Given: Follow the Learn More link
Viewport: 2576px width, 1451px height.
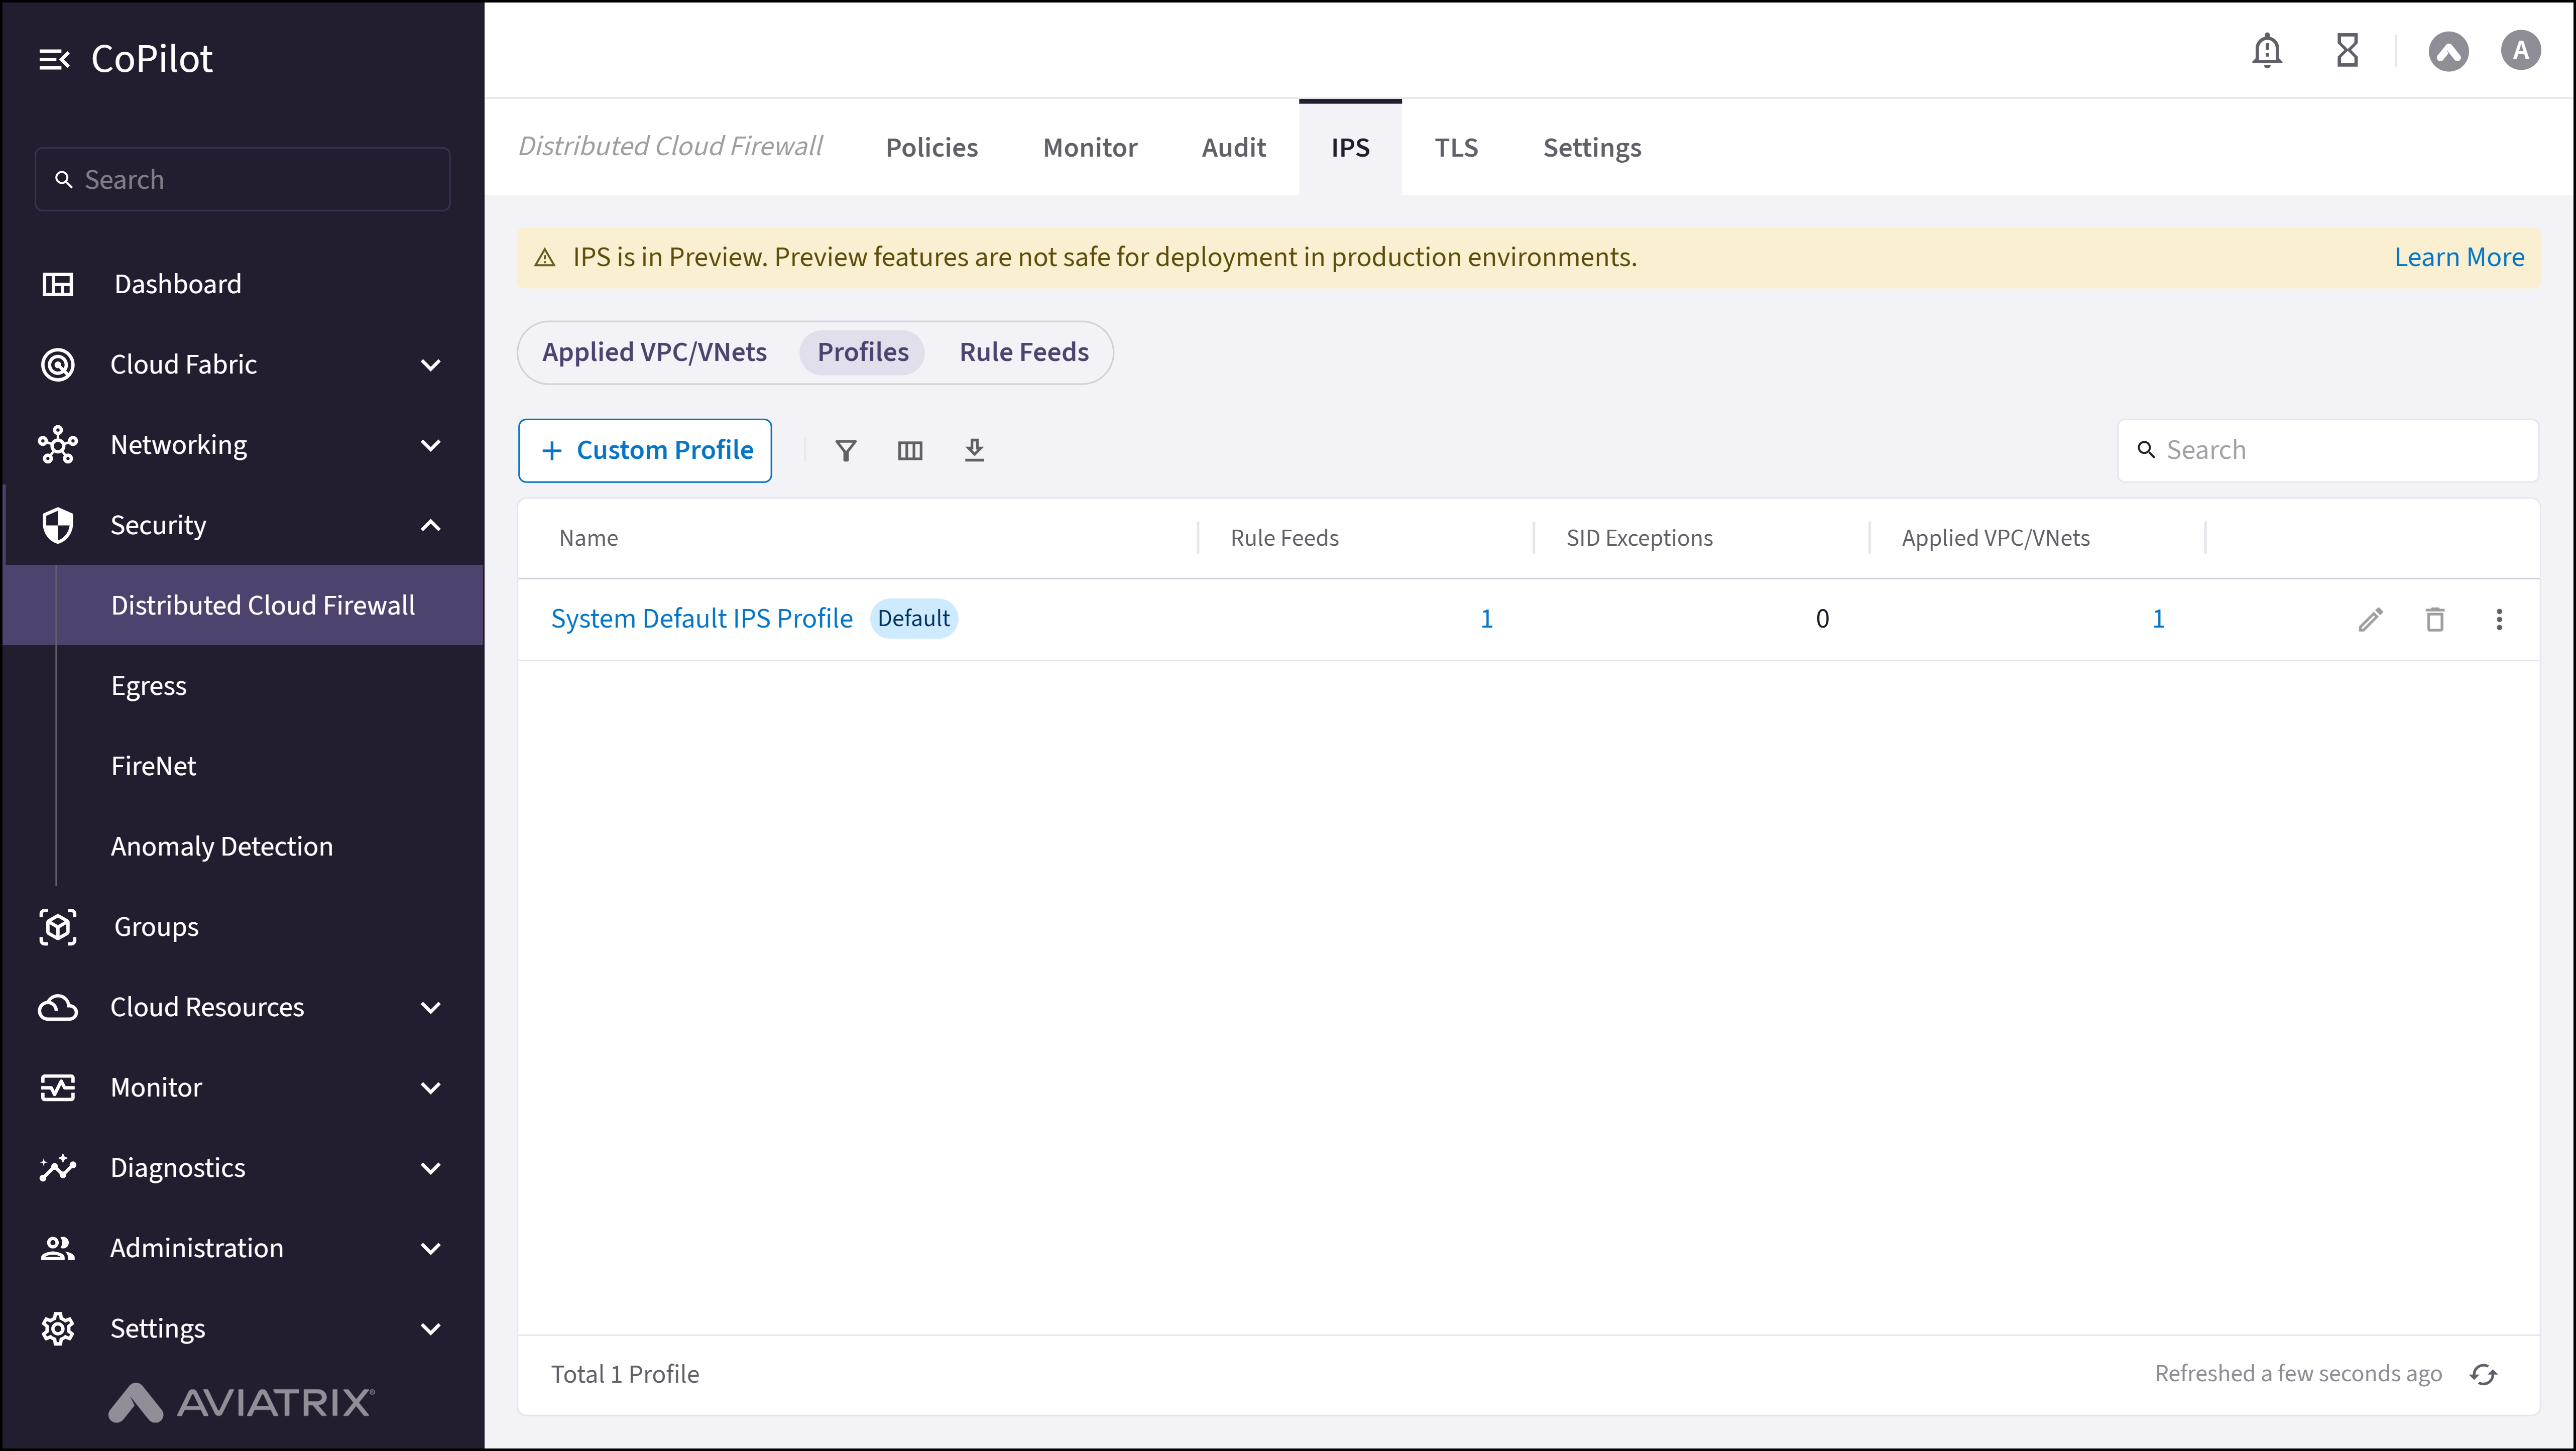Looking at the screenshot, I should click(2459, 258).
